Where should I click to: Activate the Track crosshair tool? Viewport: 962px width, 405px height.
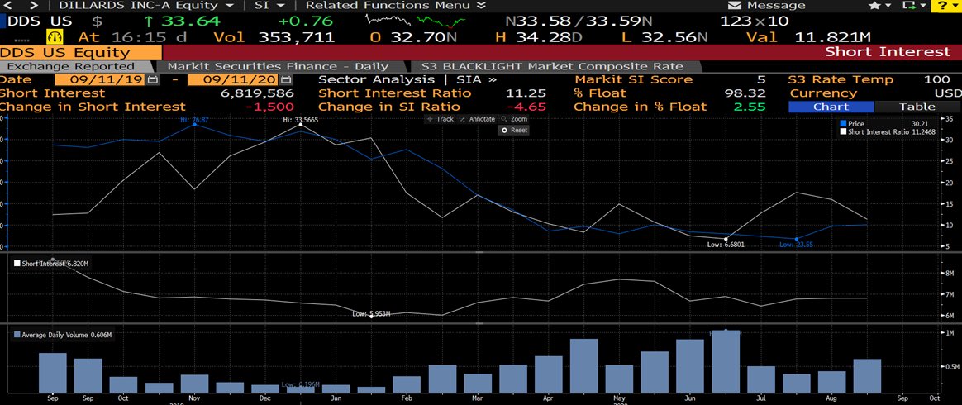(x=440, y=118)
